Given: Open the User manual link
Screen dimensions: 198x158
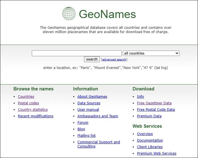Looking at the screenshot, I should (88, 110).
